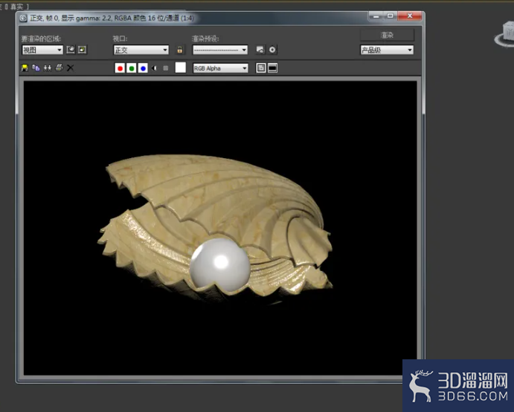
Task: Open Environment and Effects dialog icon
Action: (272, 50)
